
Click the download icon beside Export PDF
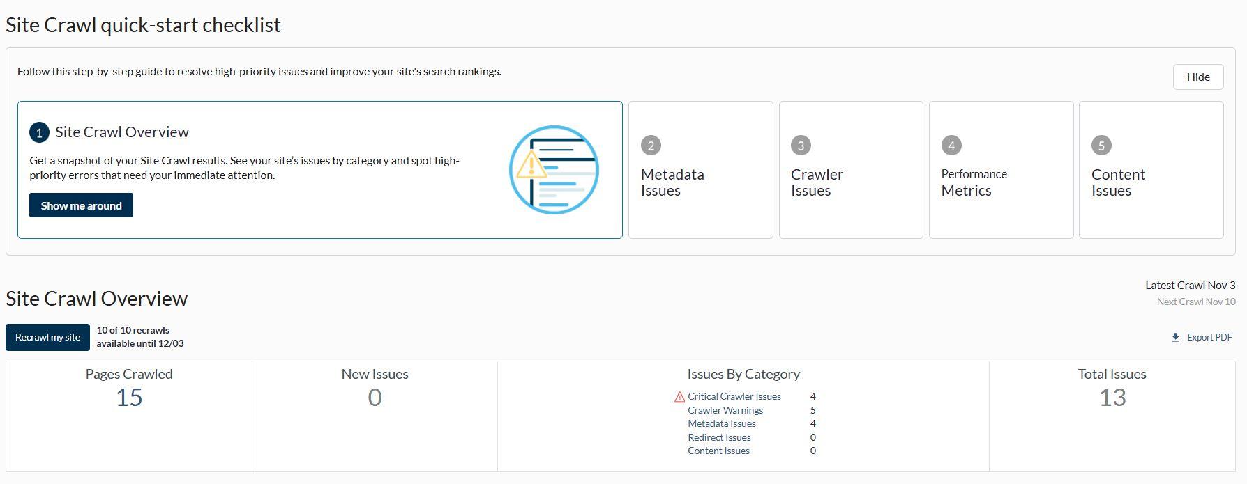point(1175,337)
